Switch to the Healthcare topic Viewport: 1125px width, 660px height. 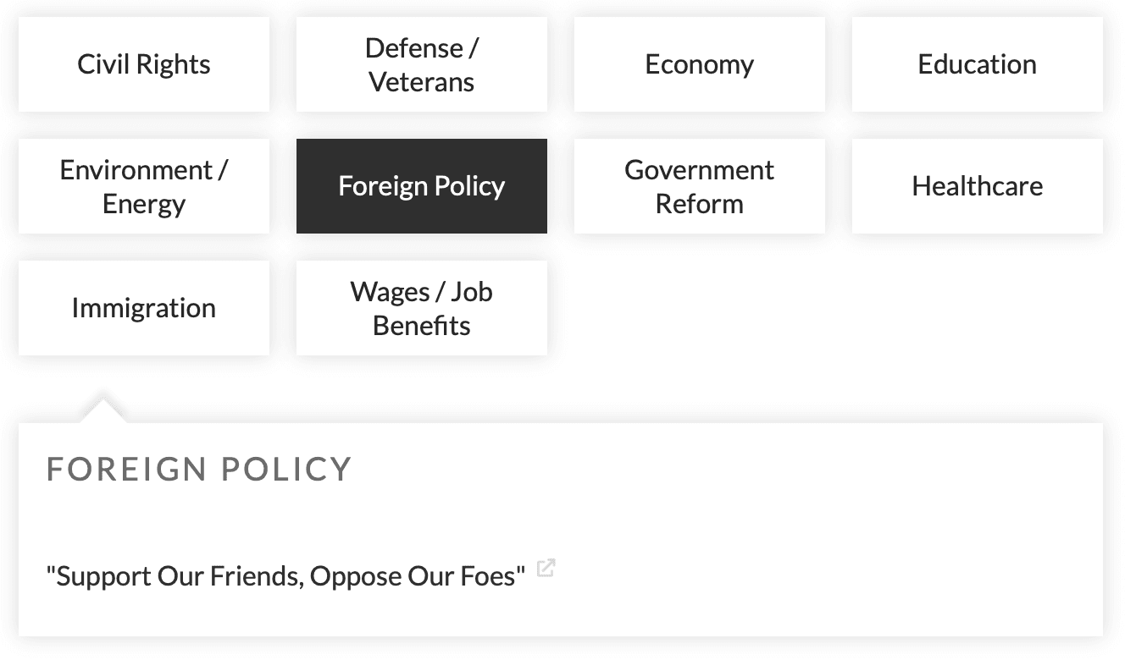pyautogui.click(x=977, y=186)
